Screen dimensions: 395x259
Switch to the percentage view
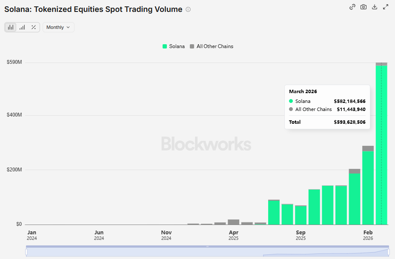click(x=34, y=27)
